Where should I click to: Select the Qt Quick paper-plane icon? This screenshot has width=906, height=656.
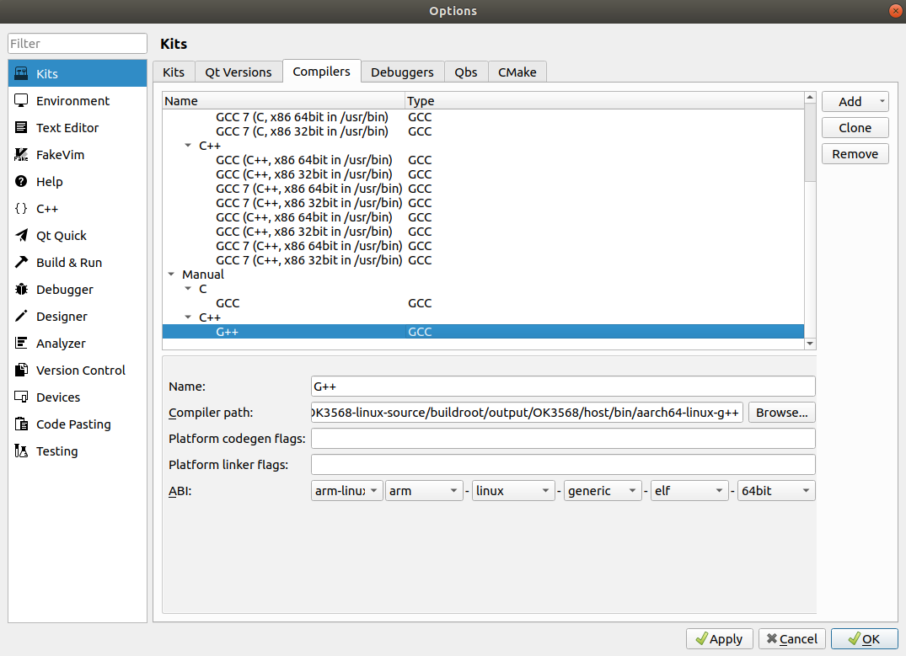(x=22, y=236)
